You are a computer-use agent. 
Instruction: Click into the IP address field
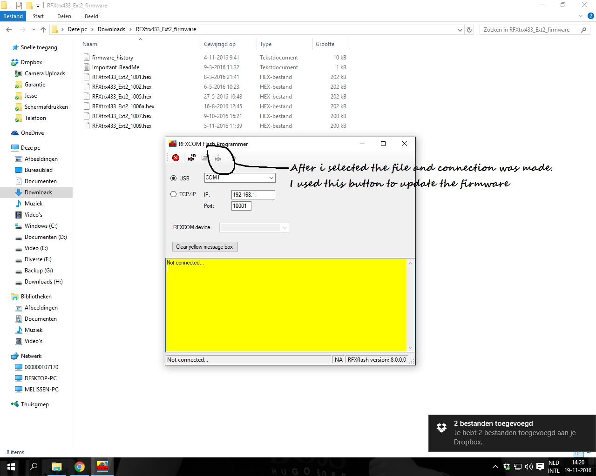(253, 195)
